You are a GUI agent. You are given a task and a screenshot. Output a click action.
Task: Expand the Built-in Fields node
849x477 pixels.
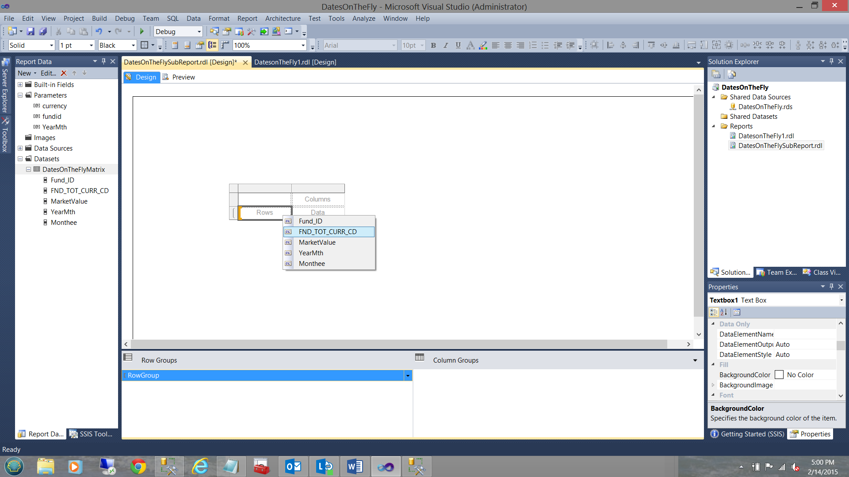20,85
